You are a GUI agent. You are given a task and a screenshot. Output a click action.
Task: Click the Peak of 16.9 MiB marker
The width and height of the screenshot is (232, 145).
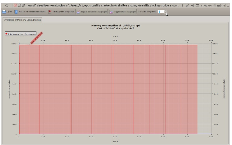[x=36, y=38]
